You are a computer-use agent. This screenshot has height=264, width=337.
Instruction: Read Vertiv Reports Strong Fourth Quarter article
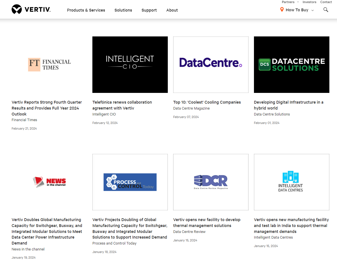tap(47, 108)
